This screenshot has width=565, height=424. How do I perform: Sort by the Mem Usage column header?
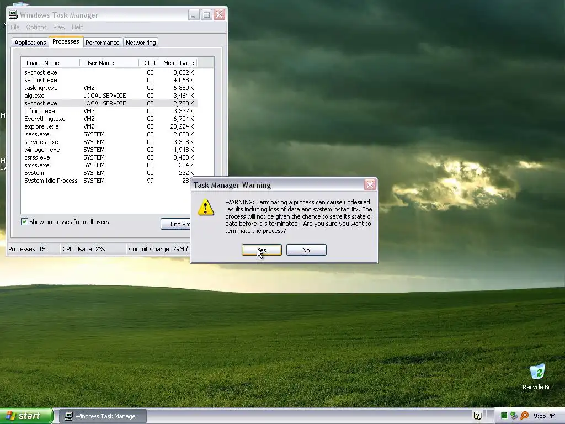click(x=178, y=63)
